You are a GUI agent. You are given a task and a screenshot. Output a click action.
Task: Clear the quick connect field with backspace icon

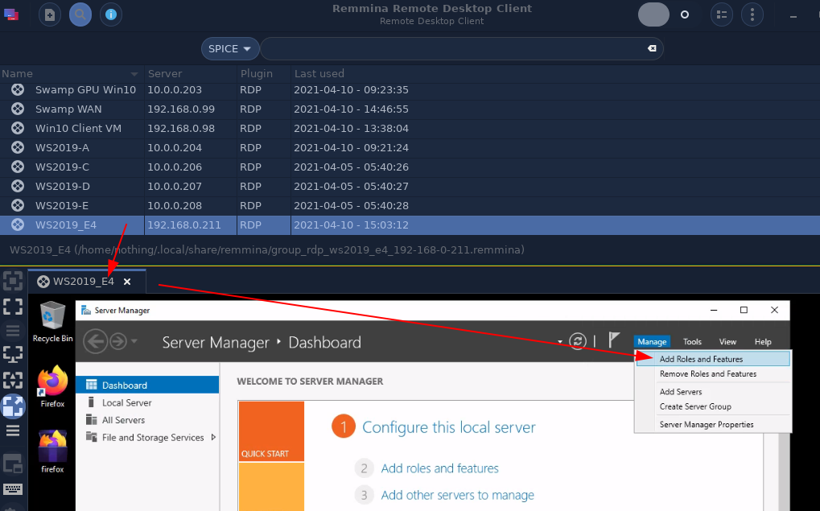(x=652, y=48)
